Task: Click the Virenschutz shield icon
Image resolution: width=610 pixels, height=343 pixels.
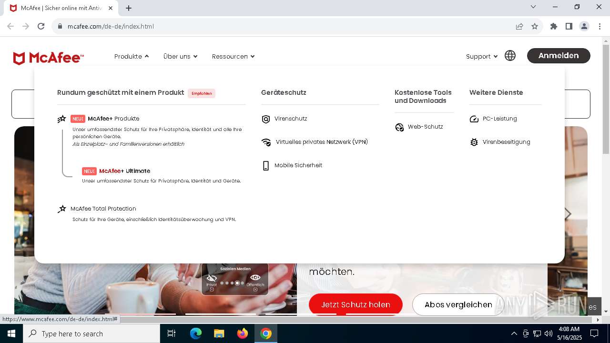Action: tap(266, 119)
